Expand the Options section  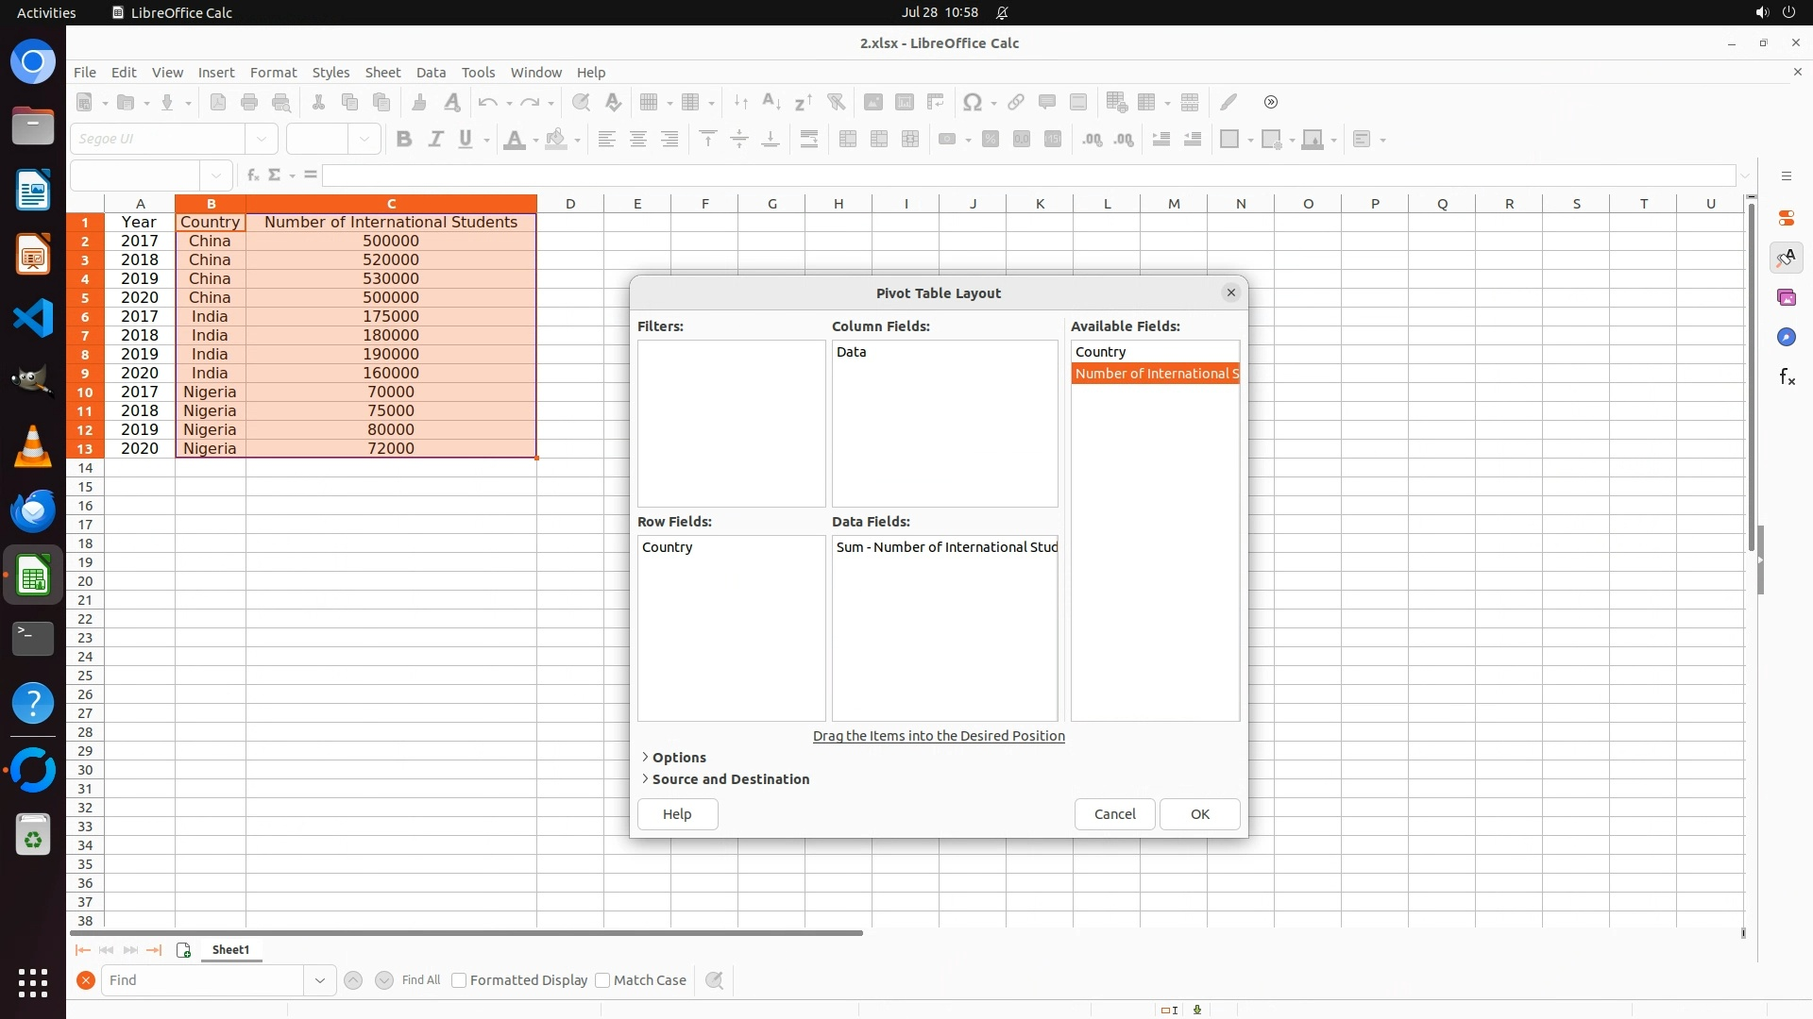(678, 758)
